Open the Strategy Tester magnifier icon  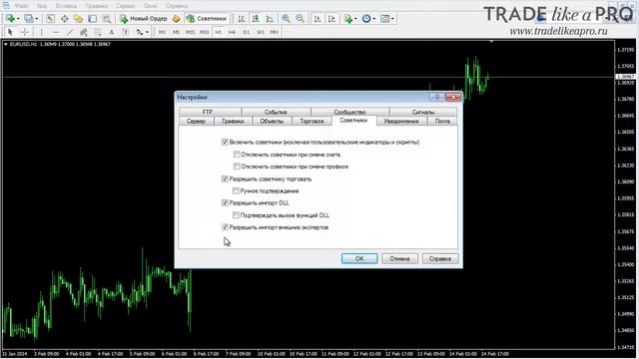(x=107, y=19)
